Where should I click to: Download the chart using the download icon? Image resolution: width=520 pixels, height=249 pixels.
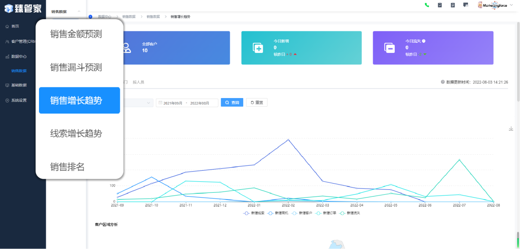[x=510, y=129]
